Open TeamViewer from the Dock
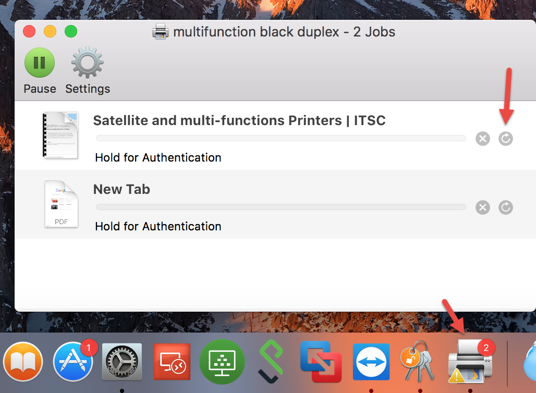The height and width of the screenshot is (393, 536). coord(371,362)
